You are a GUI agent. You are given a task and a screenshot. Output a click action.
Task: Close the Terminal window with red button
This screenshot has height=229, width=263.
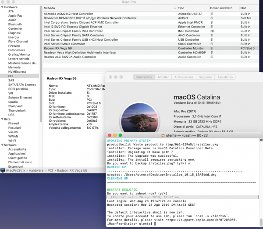point(109,136)
